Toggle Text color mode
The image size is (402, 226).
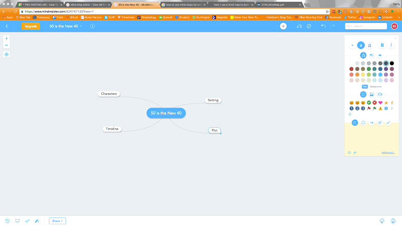[x=365, y=87]
